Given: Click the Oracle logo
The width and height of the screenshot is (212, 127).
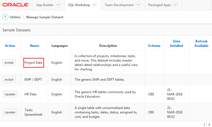Looking at the screenshot, I should [16, 5].
